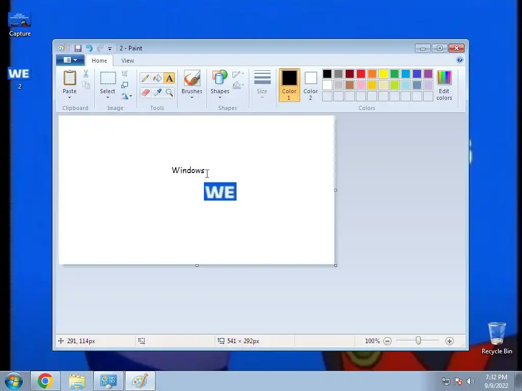Open the Size line thickness dropdown

pyautogui.click(x=262, y=85)
